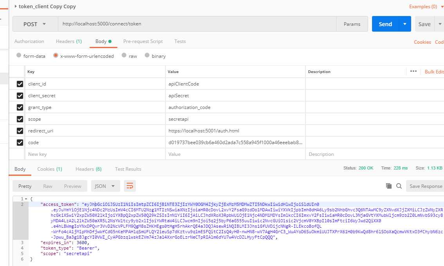
Task: Uncheck the scope parameter row
Action: coord(20,119)
